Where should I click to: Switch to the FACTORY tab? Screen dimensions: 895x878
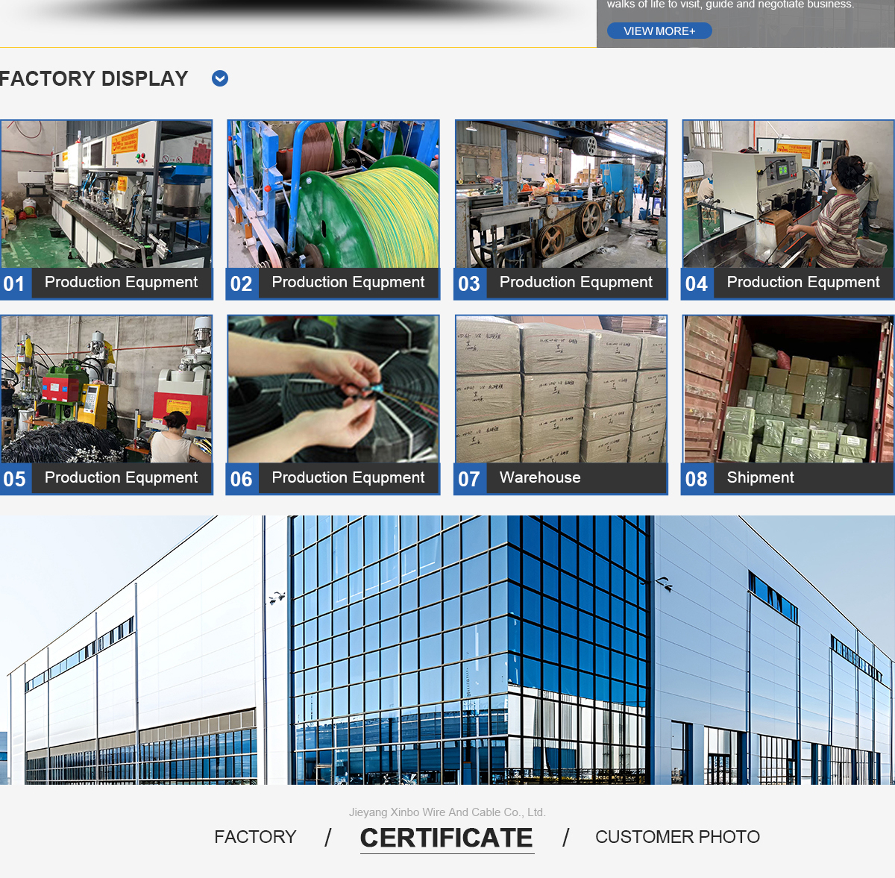(x=255, y=837)
